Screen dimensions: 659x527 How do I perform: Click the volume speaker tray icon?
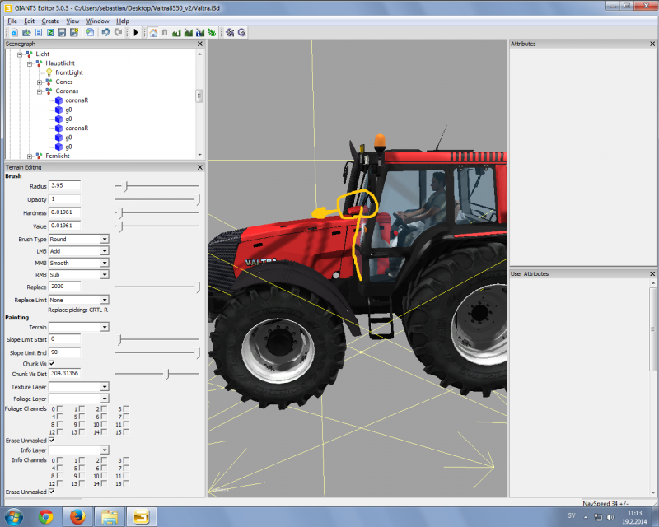tap(610, 517)
